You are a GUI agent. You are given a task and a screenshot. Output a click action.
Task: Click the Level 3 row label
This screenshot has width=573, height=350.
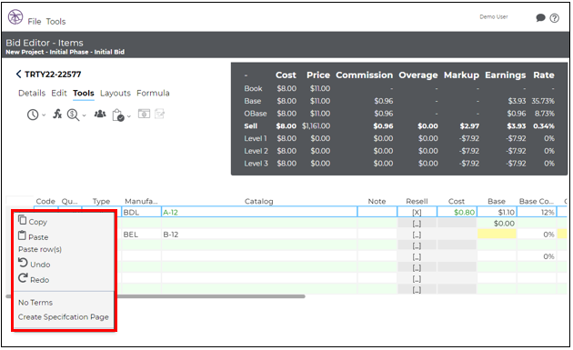tap(256, 164)
